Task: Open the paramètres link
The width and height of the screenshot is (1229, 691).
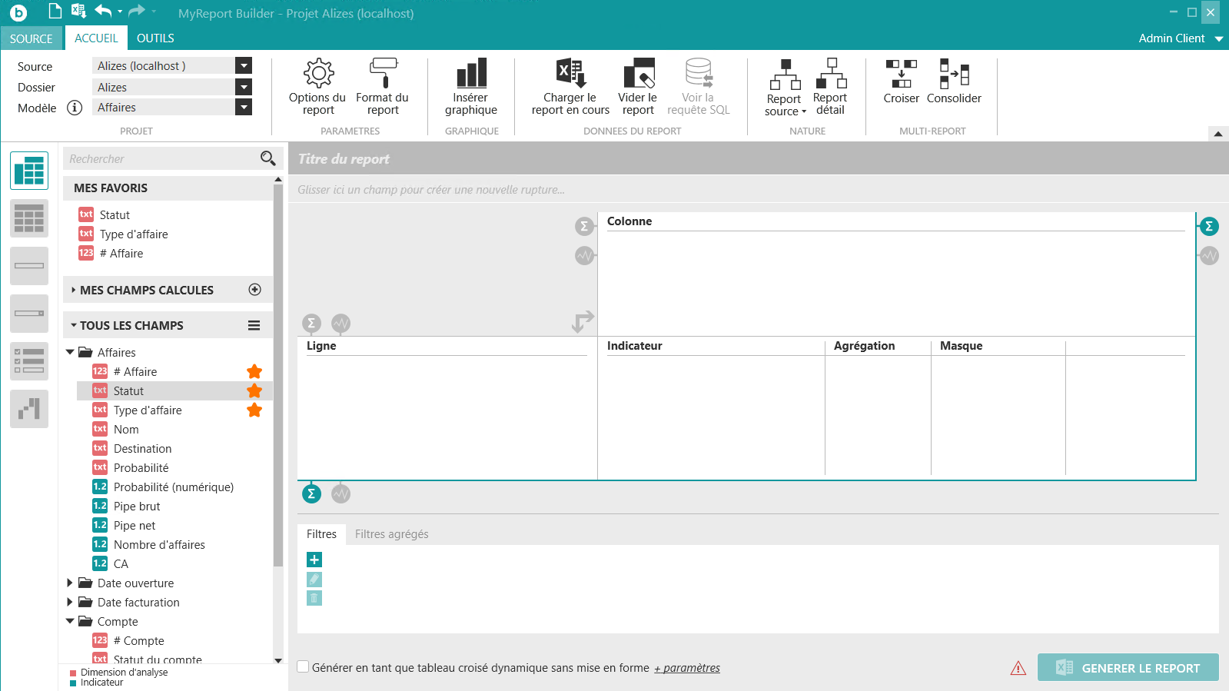Action: [x=687, y=668]
